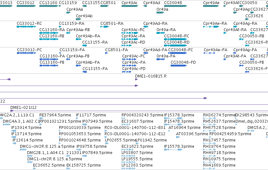Select the DMG2B.1_1.A04.C1 EST label

[x=45, y=153]
